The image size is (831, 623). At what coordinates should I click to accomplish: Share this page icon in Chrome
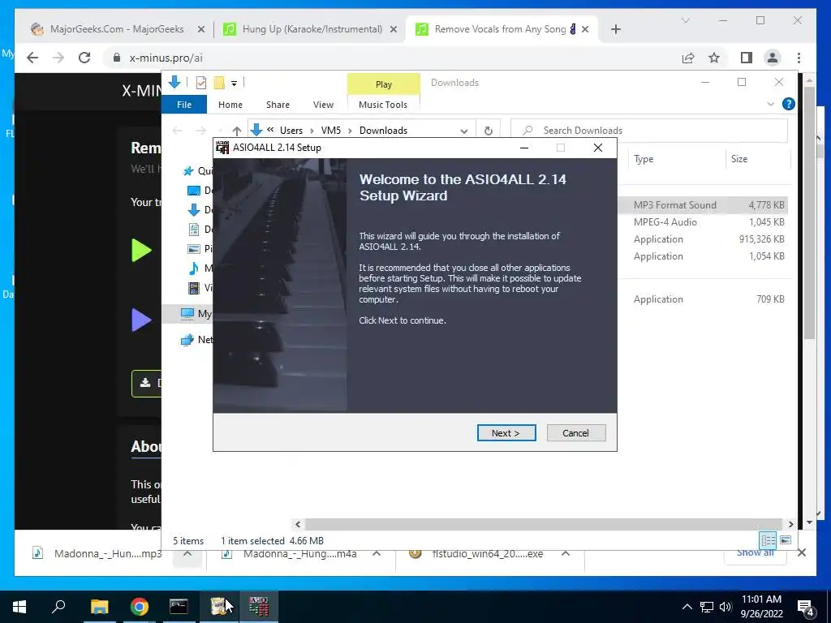pos(688,58)
